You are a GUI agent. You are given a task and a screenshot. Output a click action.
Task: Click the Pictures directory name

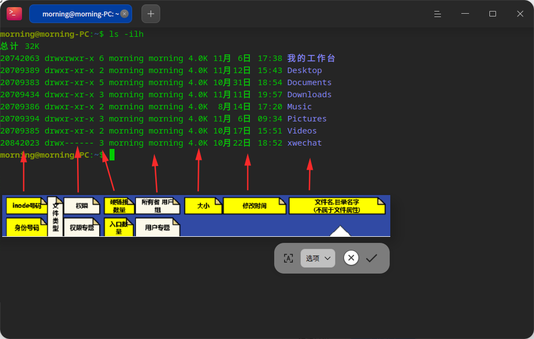click(x=307, y=119)
